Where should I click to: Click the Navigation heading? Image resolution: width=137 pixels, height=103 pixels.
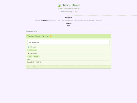68,18
